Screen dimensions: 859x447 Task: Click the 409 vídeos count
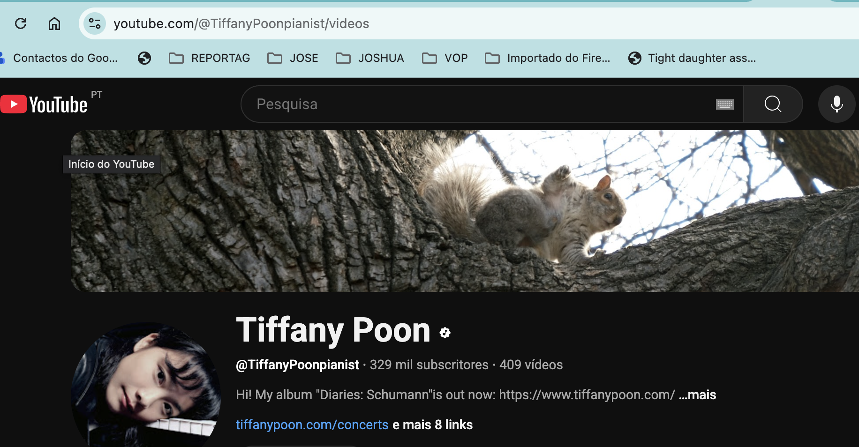(531, 365)
